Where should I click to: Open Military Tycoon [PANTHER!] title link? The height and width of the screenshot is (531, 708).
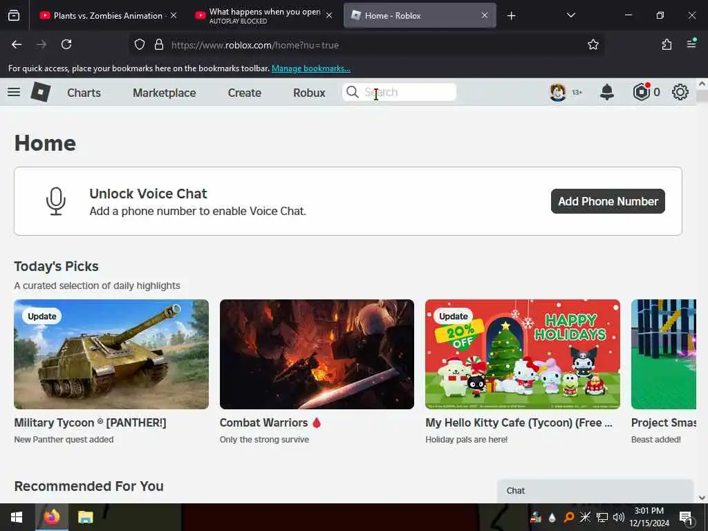coord(91,422)
